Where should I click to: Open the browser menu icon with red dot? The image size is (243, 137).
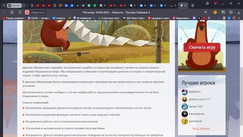point(215,3)
